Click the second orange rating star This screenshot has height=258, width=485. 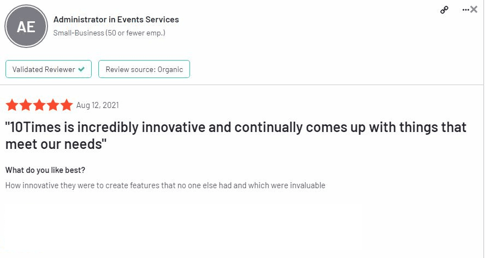pyautogui.click(x=26, y=105)
